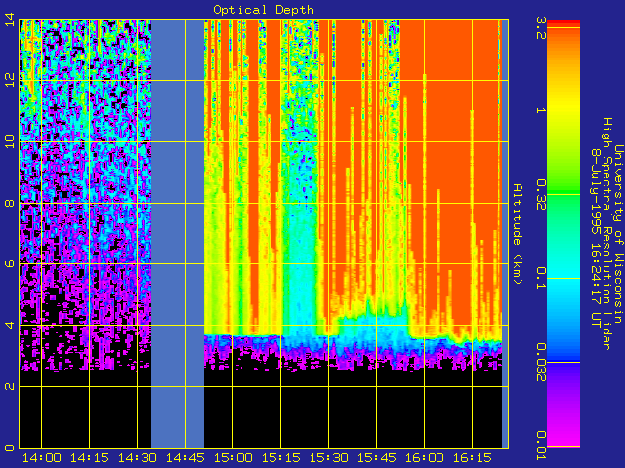Click the altitude label 10 on left axis
The height and width of the screenshot is (468, 625).
coord(10,141)
